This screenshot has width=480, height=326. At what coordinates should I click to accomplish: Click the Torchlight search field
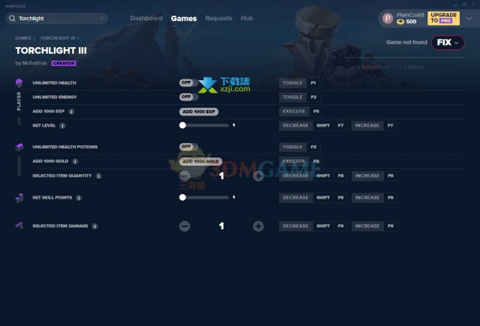pos(57,18)
